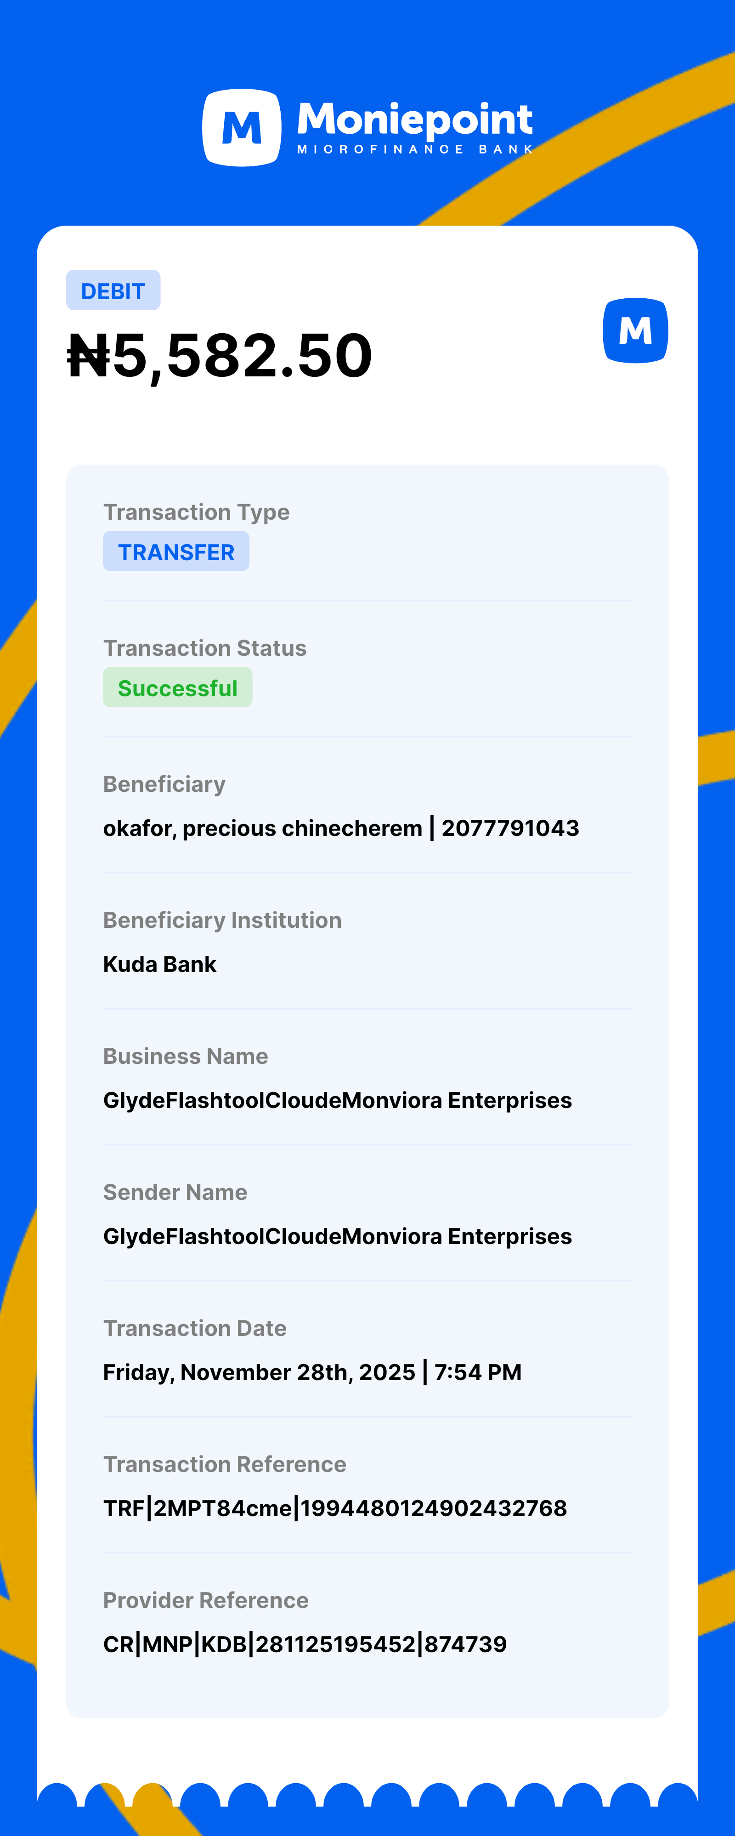Select the Transaction Reference TRF code
This screenshot has height=1836, width=735.
[x=335, y=1508]
